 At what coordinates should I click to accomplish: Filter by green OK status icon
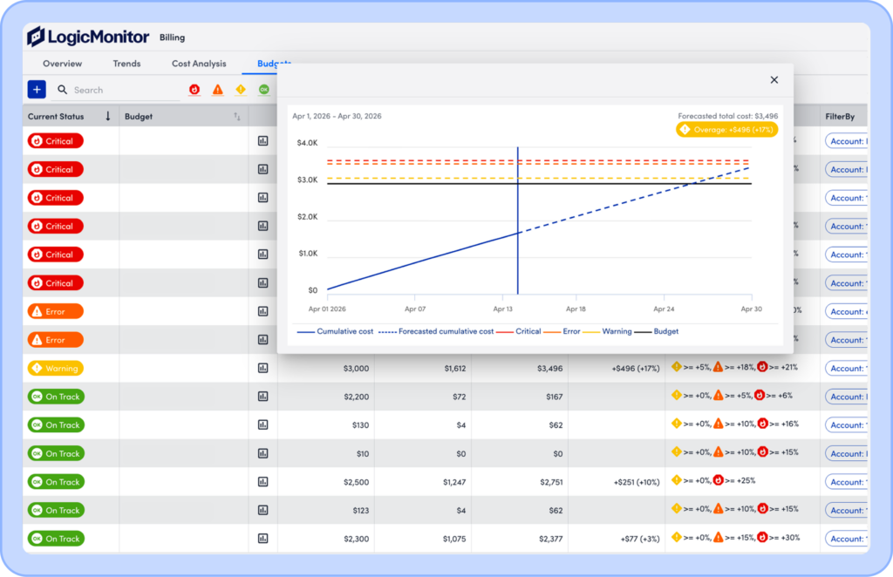[263, 90]
